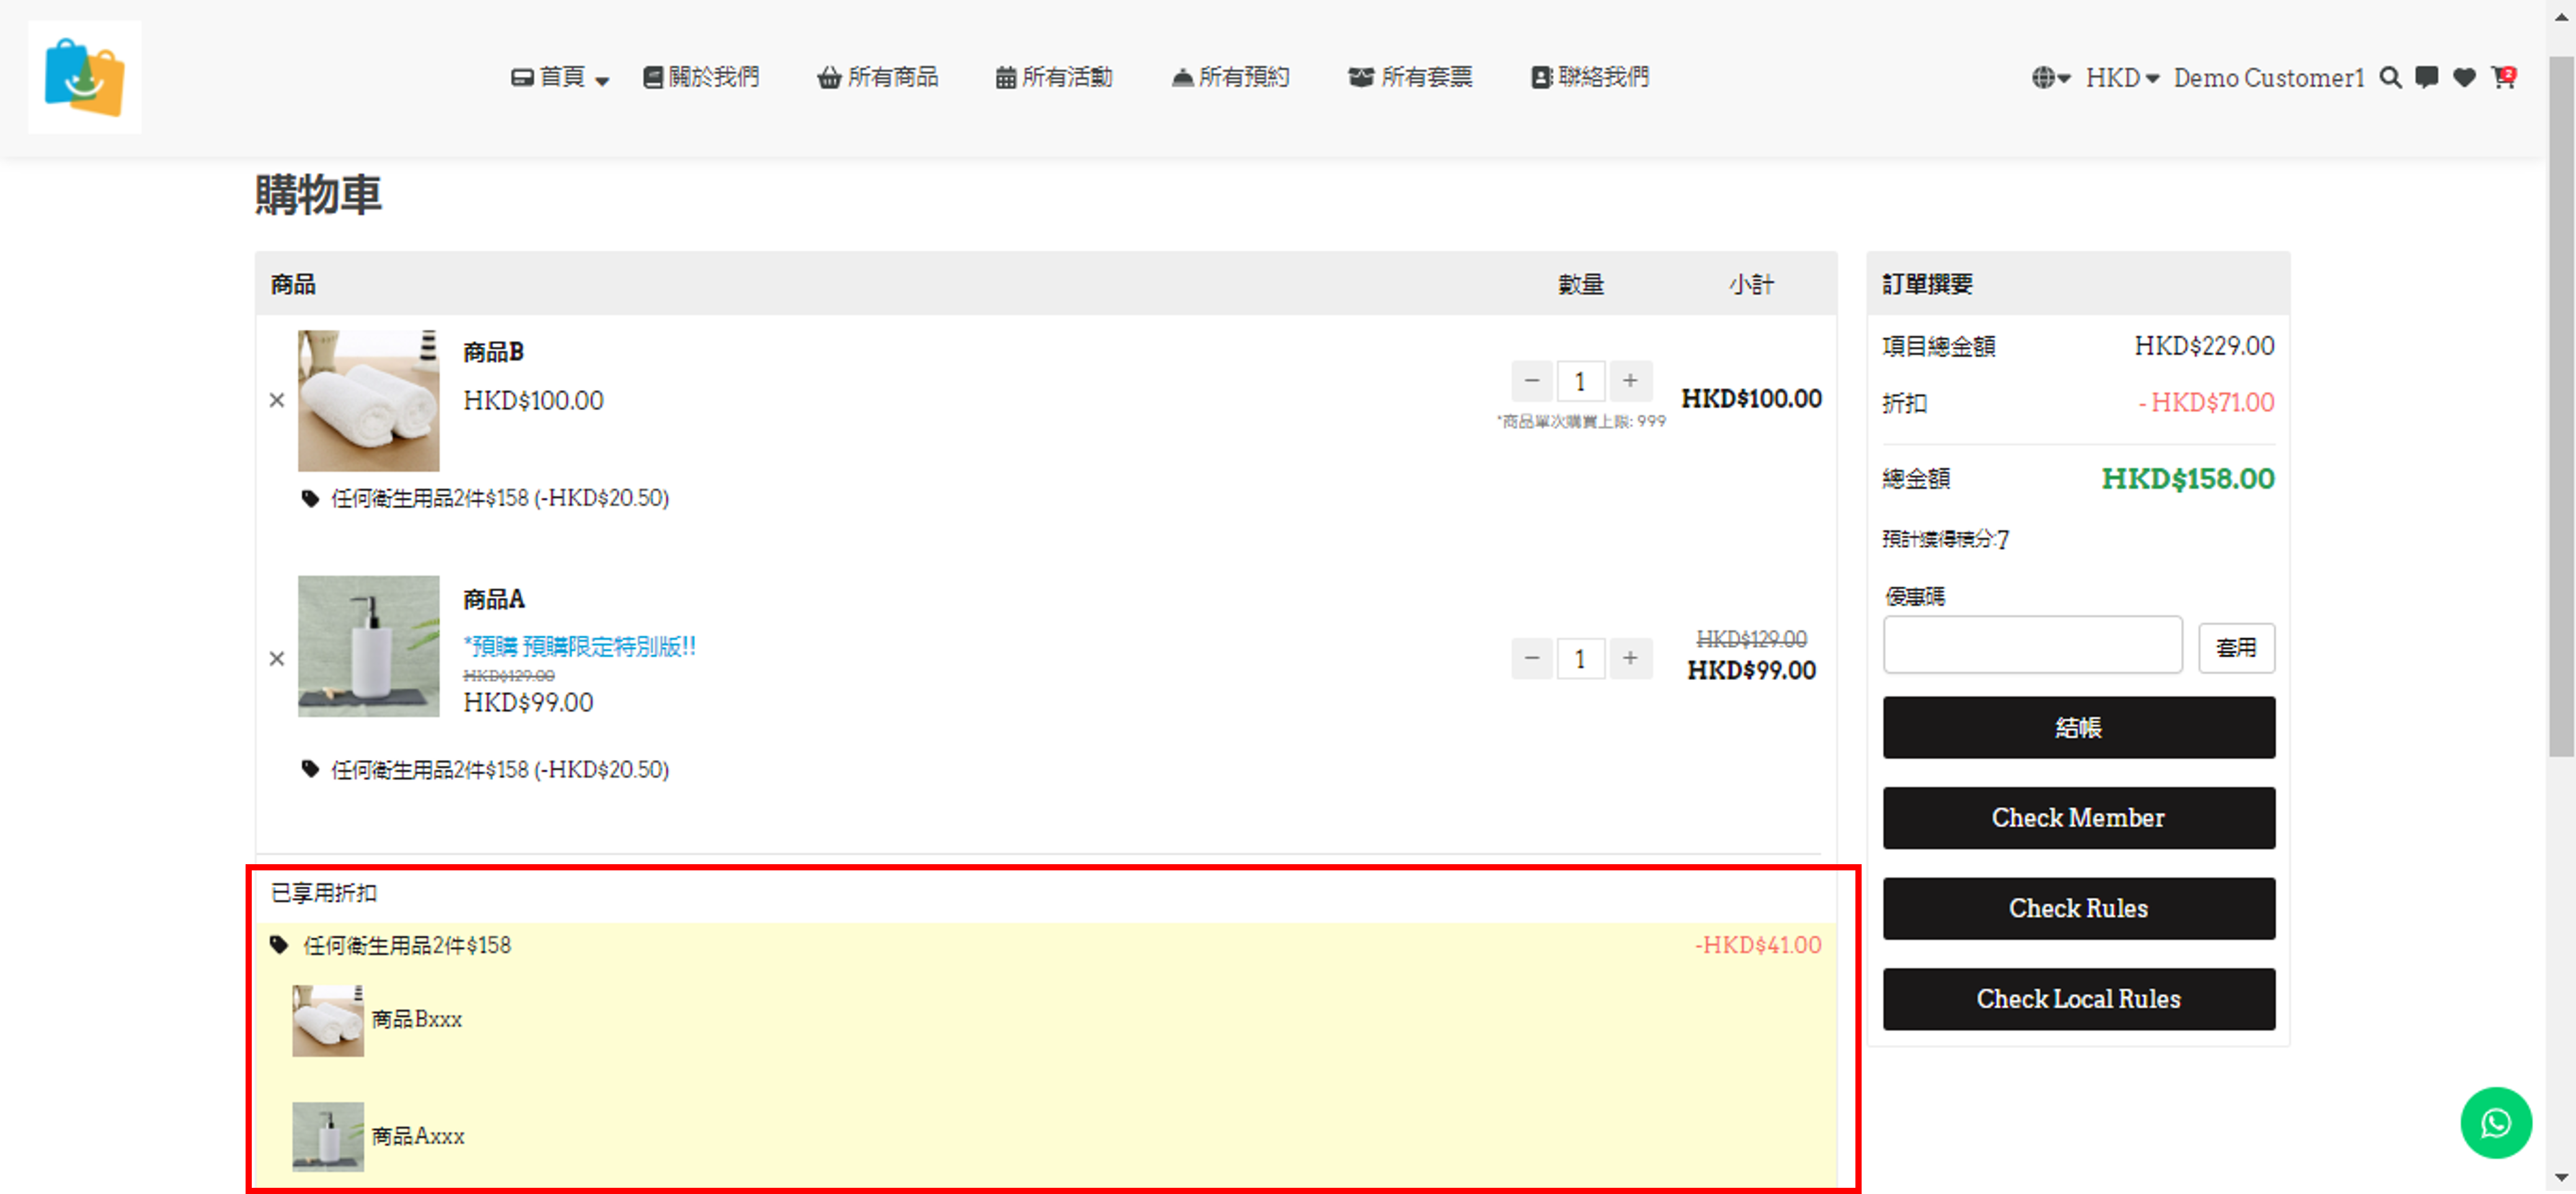2576x1194 pixels.
Task: Open the wishlist heart icon
Action: click(2464, 77)
